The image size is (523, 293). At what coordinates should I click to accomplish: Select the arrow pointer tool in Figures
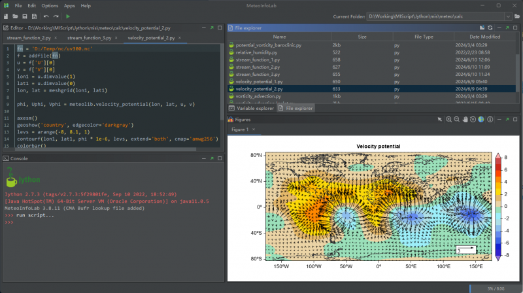coord(440,120)
